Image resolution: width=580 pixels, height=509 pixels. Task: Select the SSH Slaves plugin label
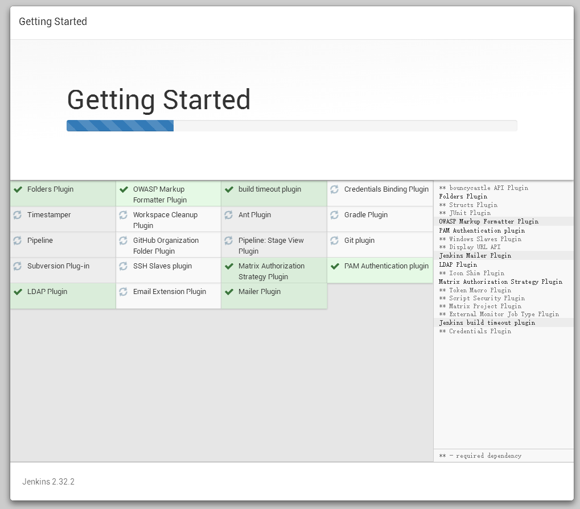click(162, 266)
